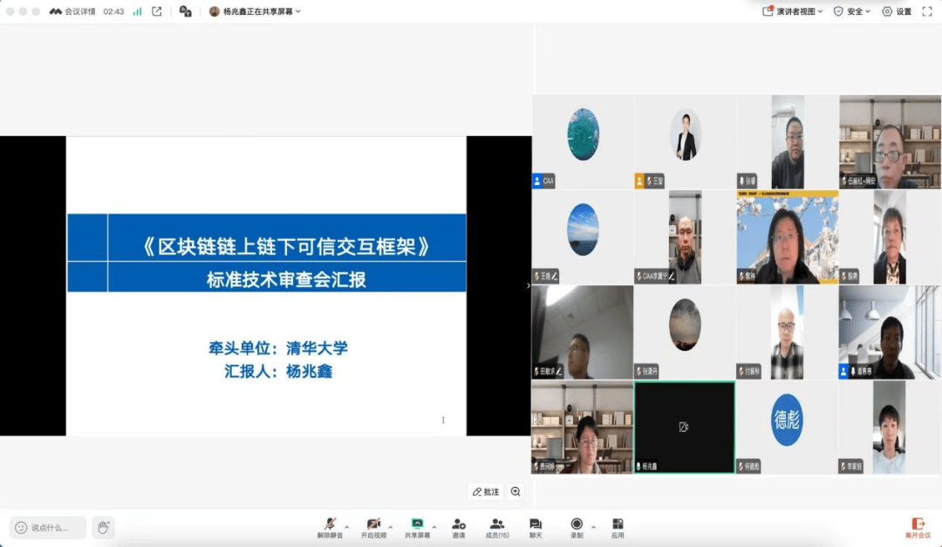Open settings (设置) from top bar

tap(897, 11)
